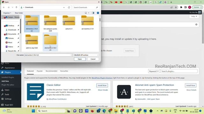Open More Details for Classic Editor

(103, 90)
